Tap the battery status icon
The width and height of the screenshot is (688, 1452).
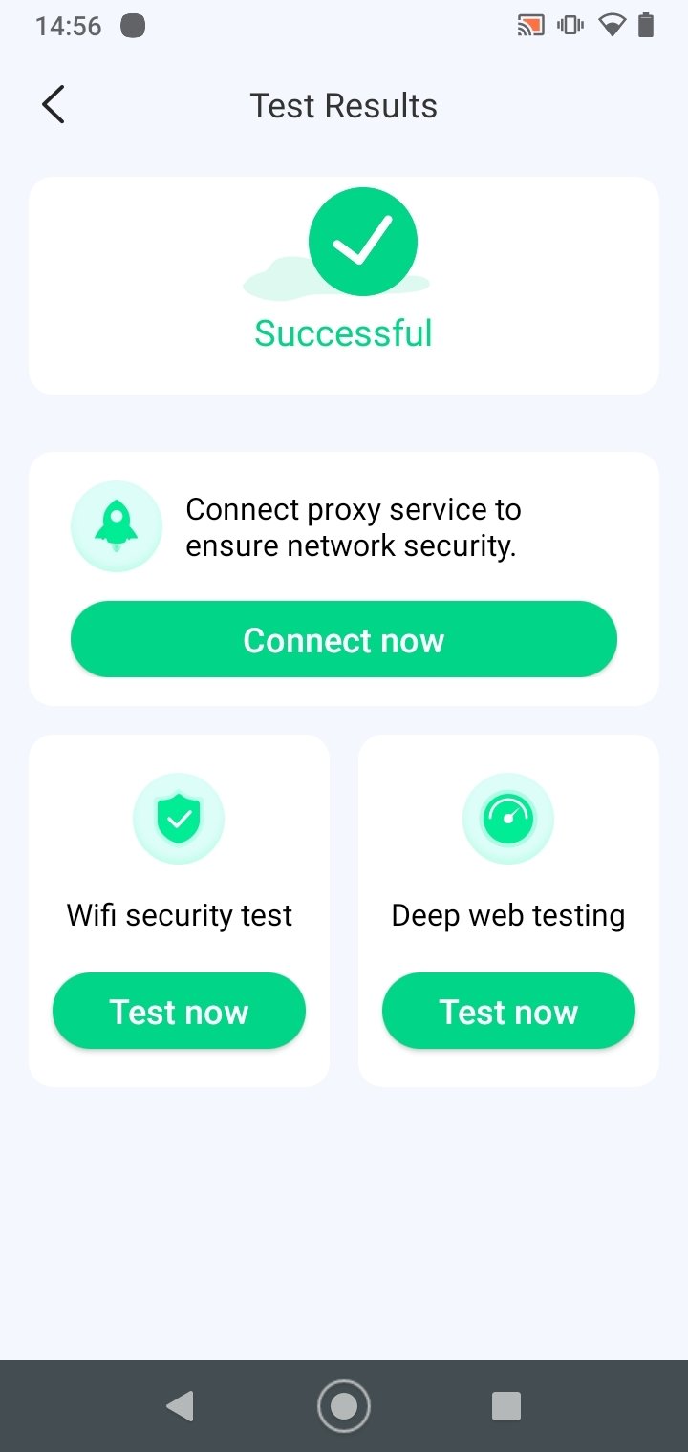tap(646, 26)
